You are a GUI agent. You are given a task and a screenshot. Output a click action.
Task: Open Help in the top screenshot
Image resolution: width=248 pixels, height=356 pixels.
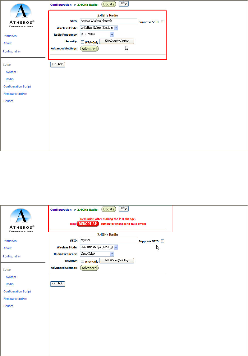click(x=124, y=4)
